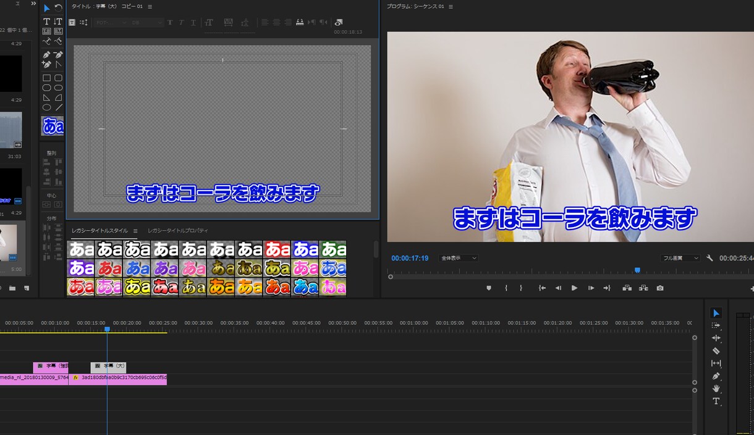This screenshot has height=435, width=754.
Task: Select the Rectangle shape tool
Action: (x=46, y=78)
